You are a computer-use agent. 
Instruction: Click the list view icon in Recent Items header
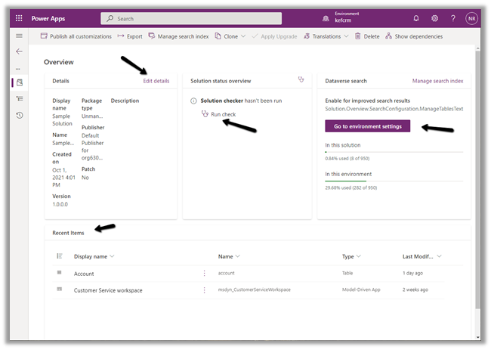(x=60, y=256)
